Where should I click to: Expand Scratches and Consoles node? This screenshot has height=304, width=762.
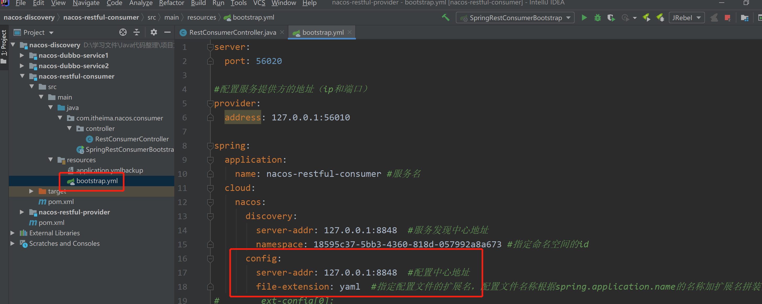pyautogui.click(x=12, y=243)
